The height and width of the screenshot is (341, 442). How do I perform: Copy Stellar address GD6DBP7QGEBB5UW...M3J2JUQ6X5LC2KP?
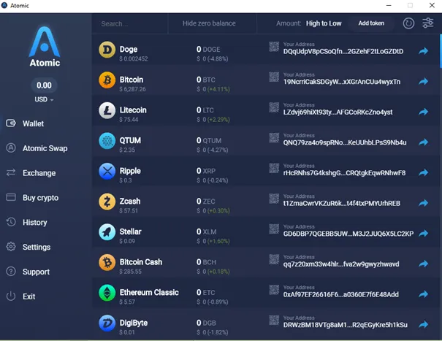point(348,234)
